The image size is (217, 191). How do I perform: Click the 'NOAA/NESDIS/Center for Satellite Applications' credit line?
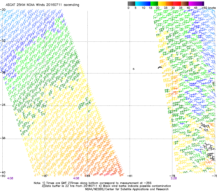point(127,189)
